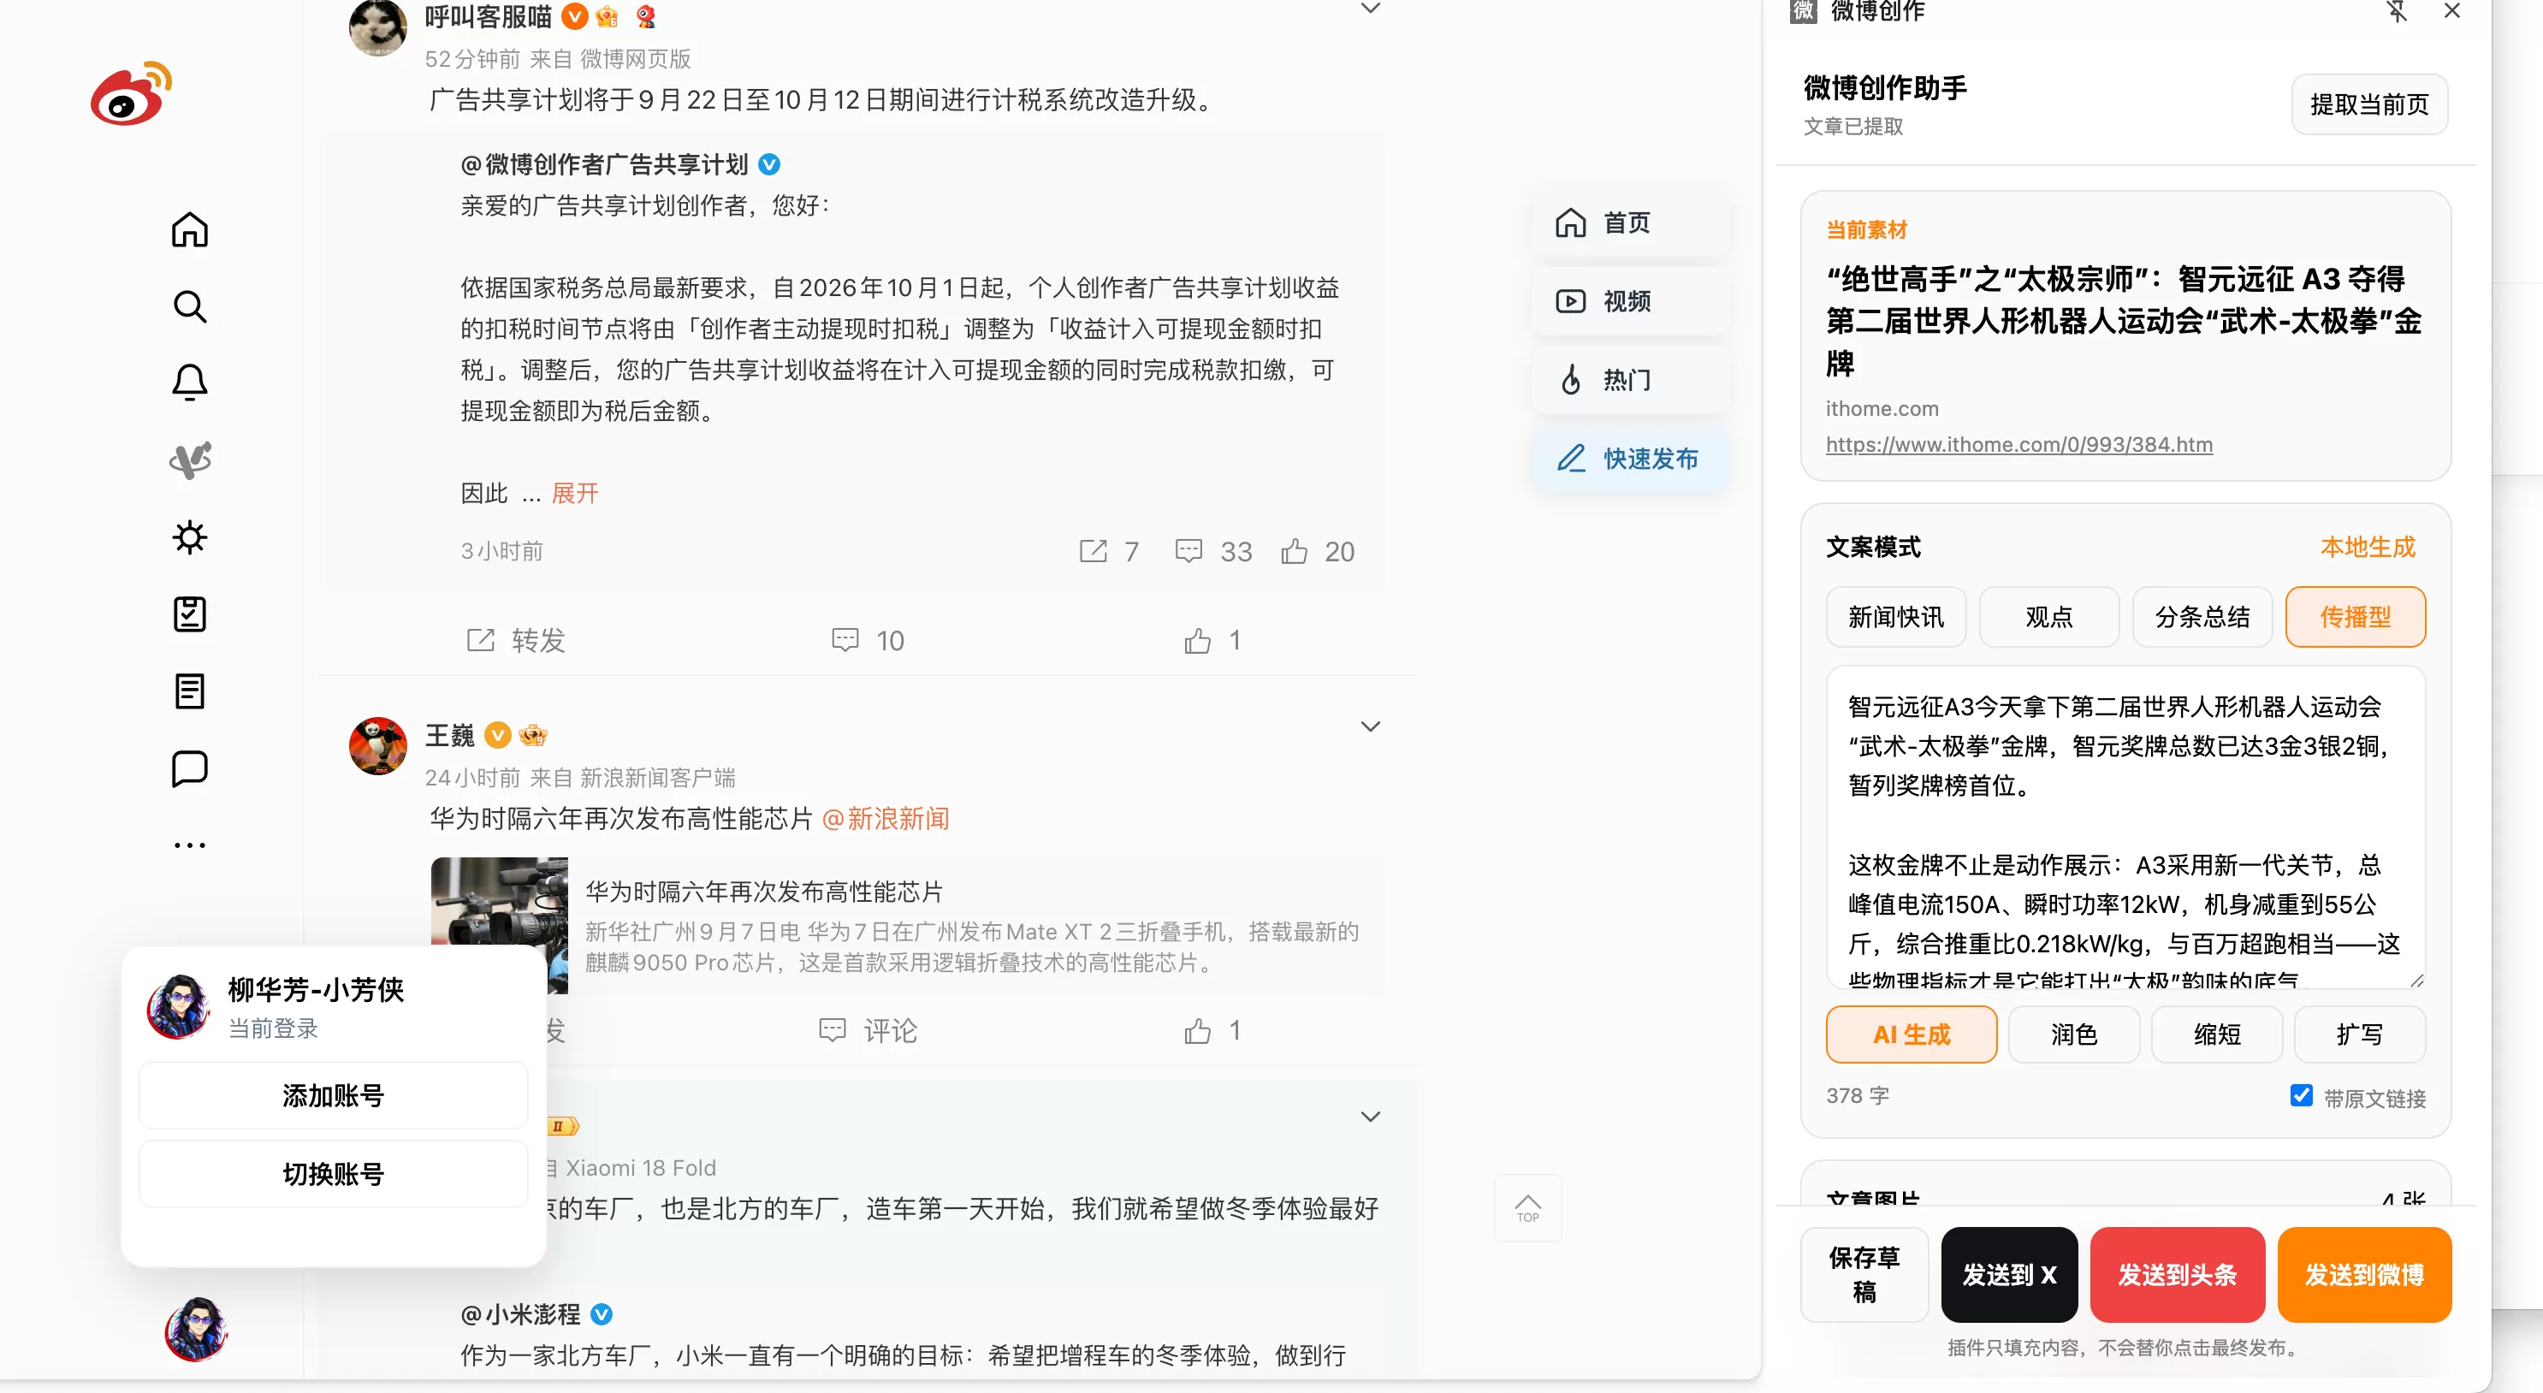Click the 润色 button
Image resolution: width=2543 pixels, height=1393 pixels.
[x=2074, y=1034]
